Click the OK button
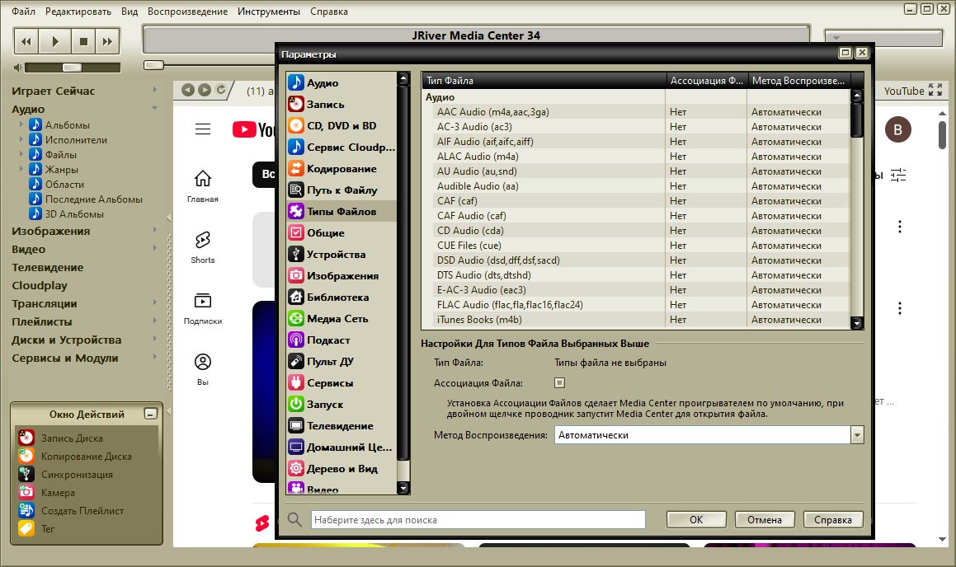 (x=695, y=520)
